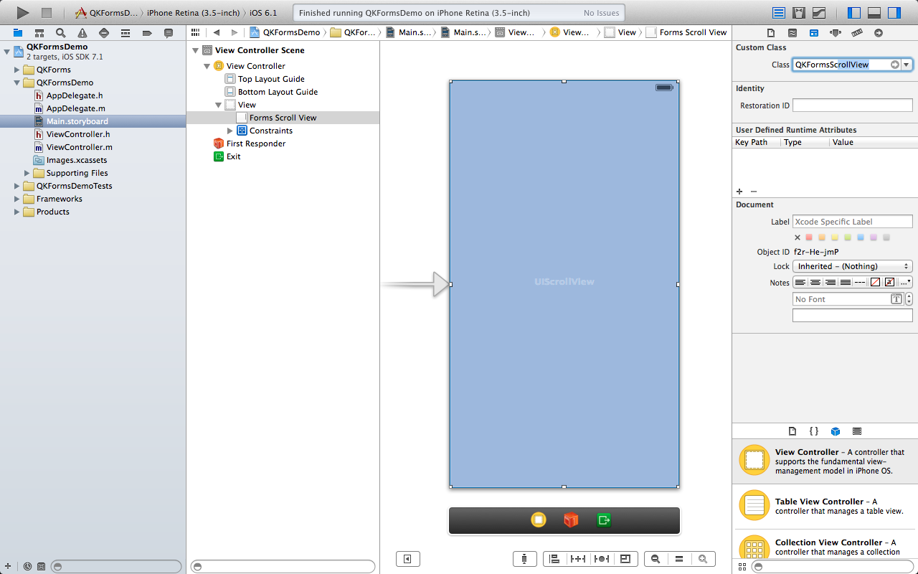
Task: Expand Constraints in document outline
Action: (x=230, y=131)
